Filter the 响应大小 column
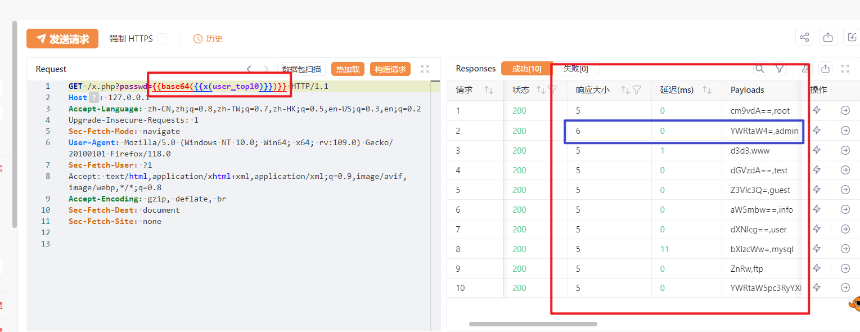 point(637,90)
